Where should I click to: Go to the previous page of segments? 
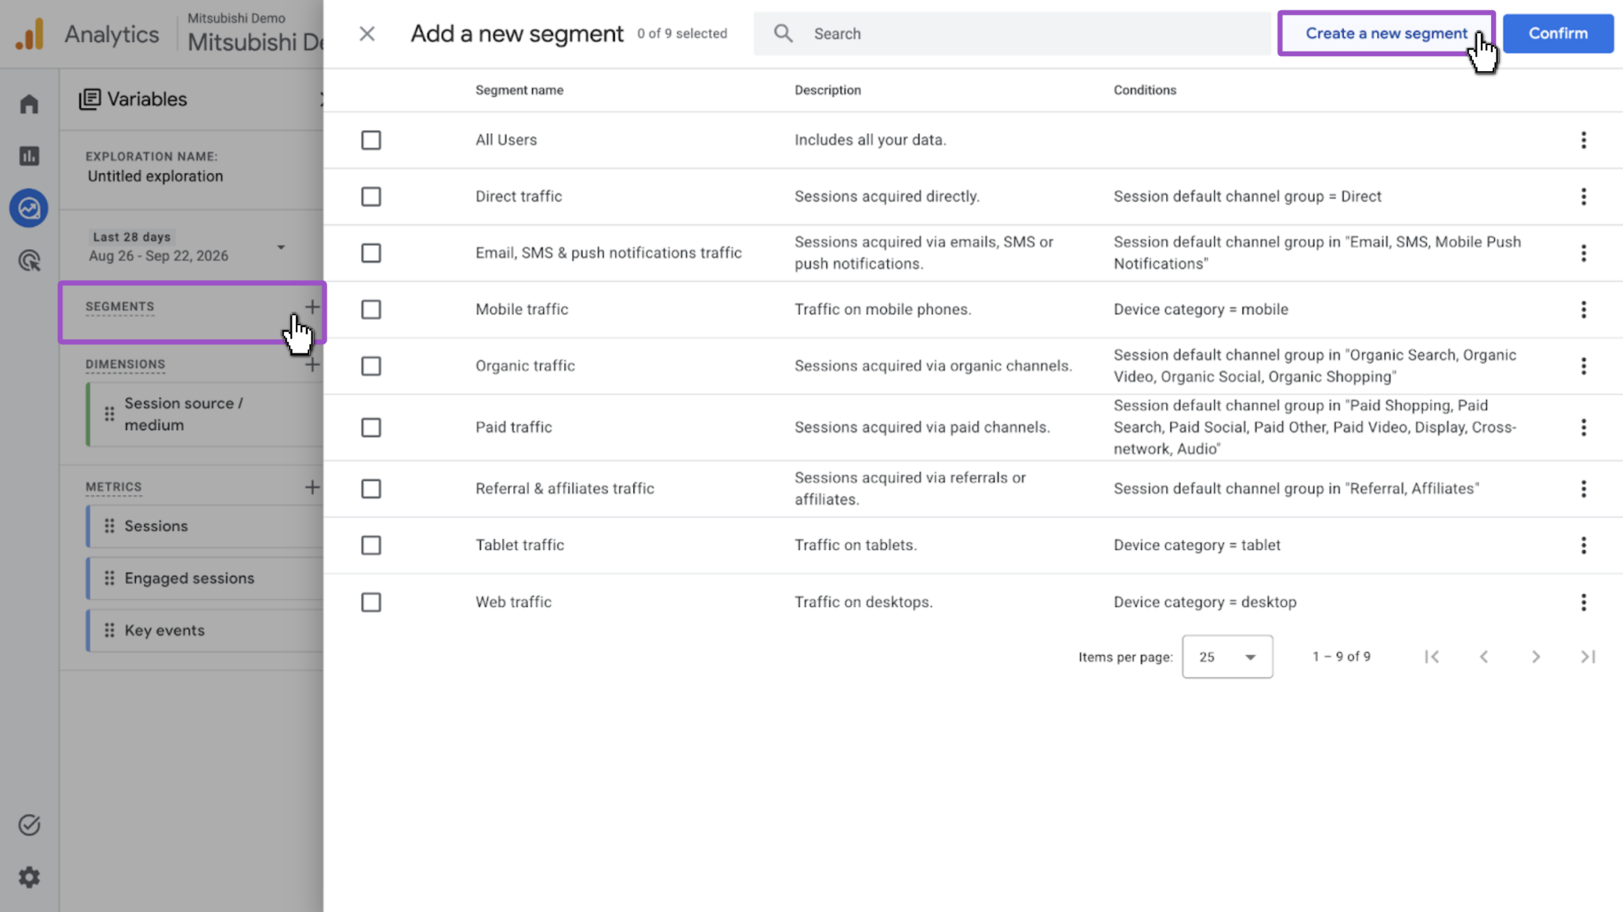coord(1484,657)
